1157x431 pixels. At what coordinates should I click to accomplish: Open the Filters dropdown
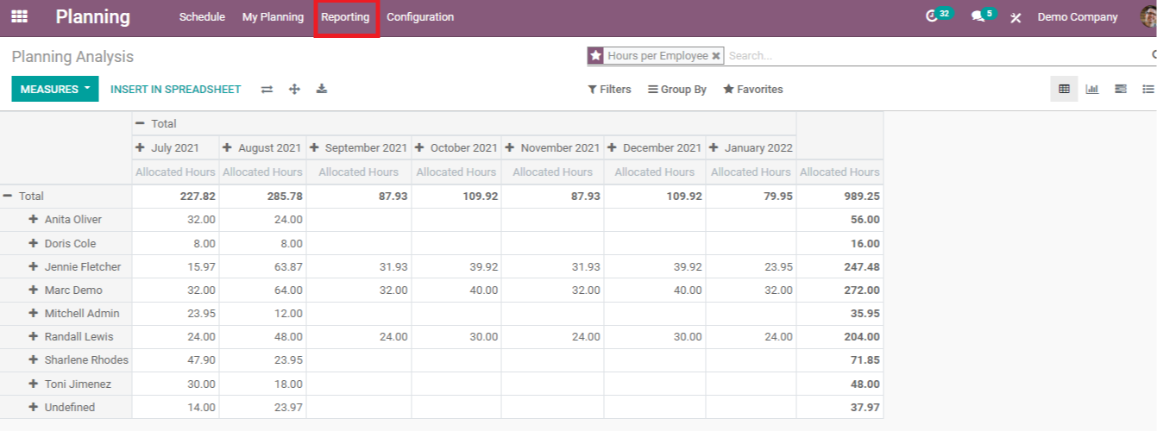[x=609, y=90]
